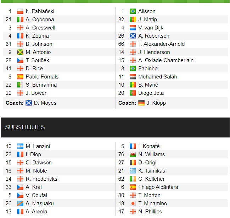This screenshot has width=230, height=218.
Task: Click the Germany flag beside coach J. Klopp
Action: tap(141, 103)
